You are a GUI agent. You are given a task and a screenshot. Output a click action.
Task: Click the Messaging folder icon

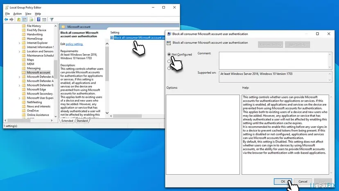(24, 68)
